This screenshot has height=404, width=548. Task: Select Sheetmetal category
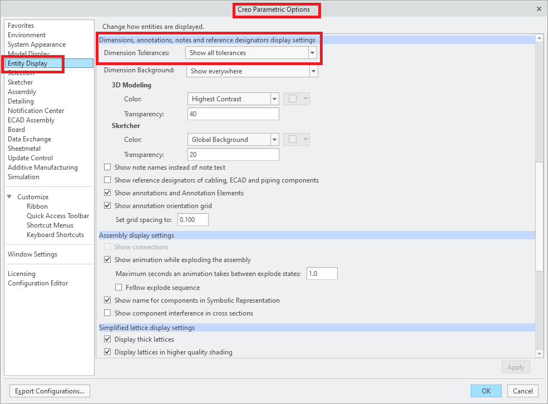(x=24, y=148)
